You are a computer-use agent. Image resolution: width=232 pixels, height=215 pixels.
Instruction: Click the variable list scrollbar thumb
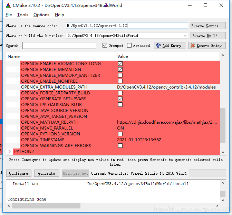point(223,125)
